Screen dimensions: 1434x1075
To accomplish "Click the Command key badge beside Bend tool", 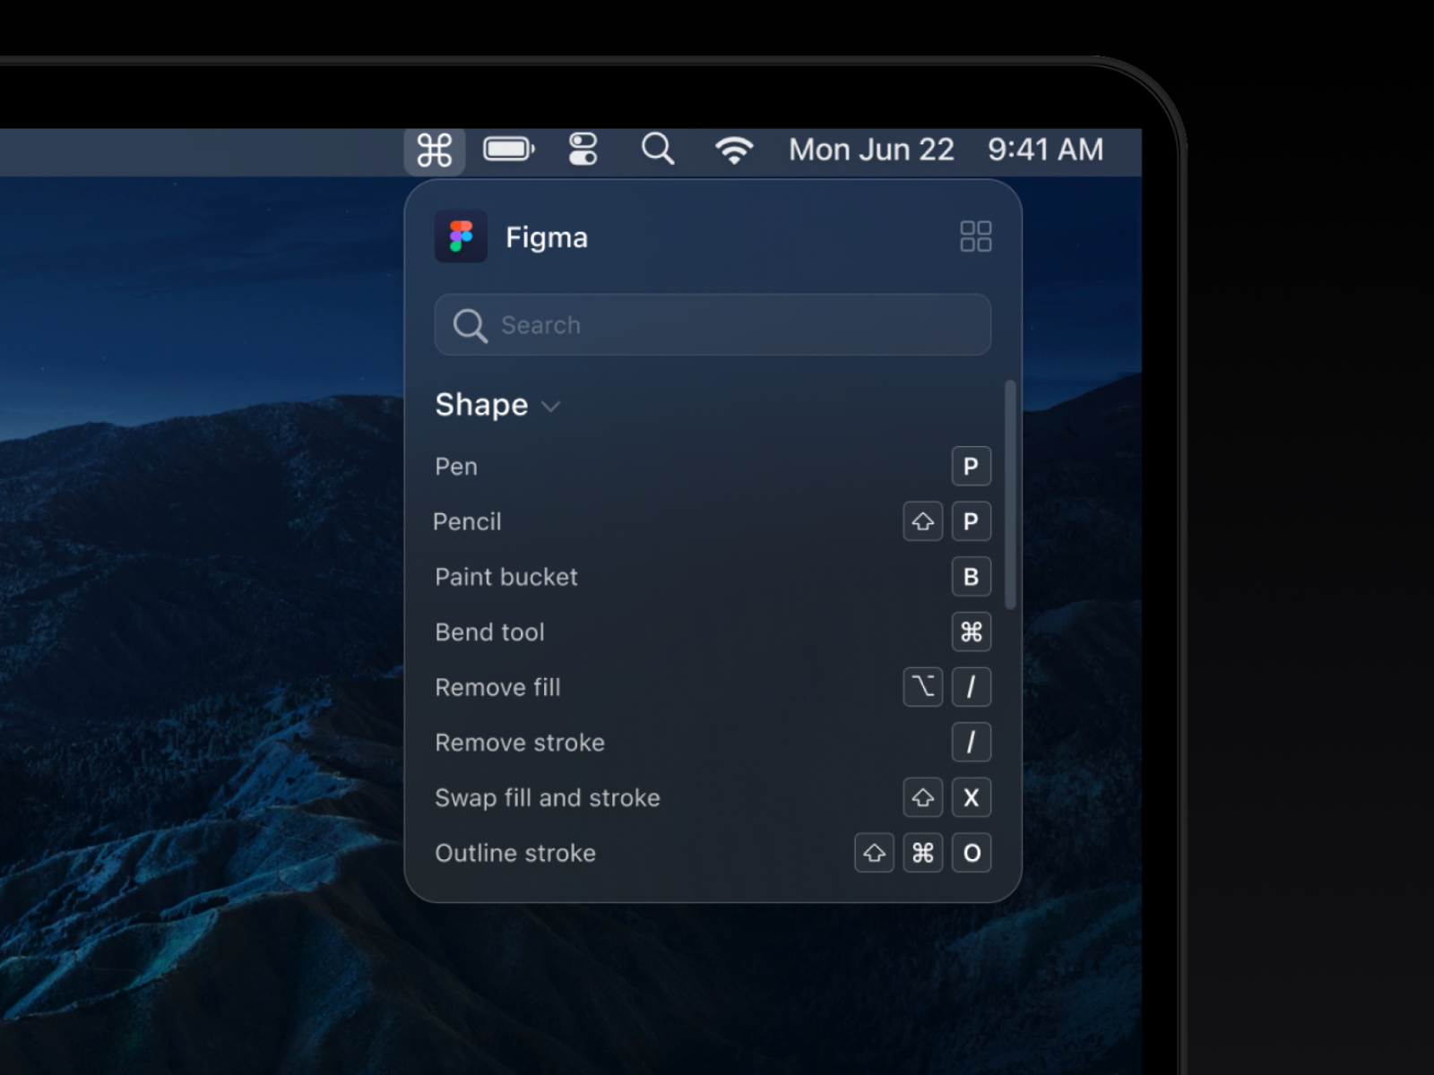I will (972, 632).
